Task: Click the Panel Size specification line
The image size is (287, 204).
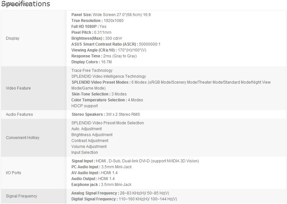Action: (x=111, y=15)
